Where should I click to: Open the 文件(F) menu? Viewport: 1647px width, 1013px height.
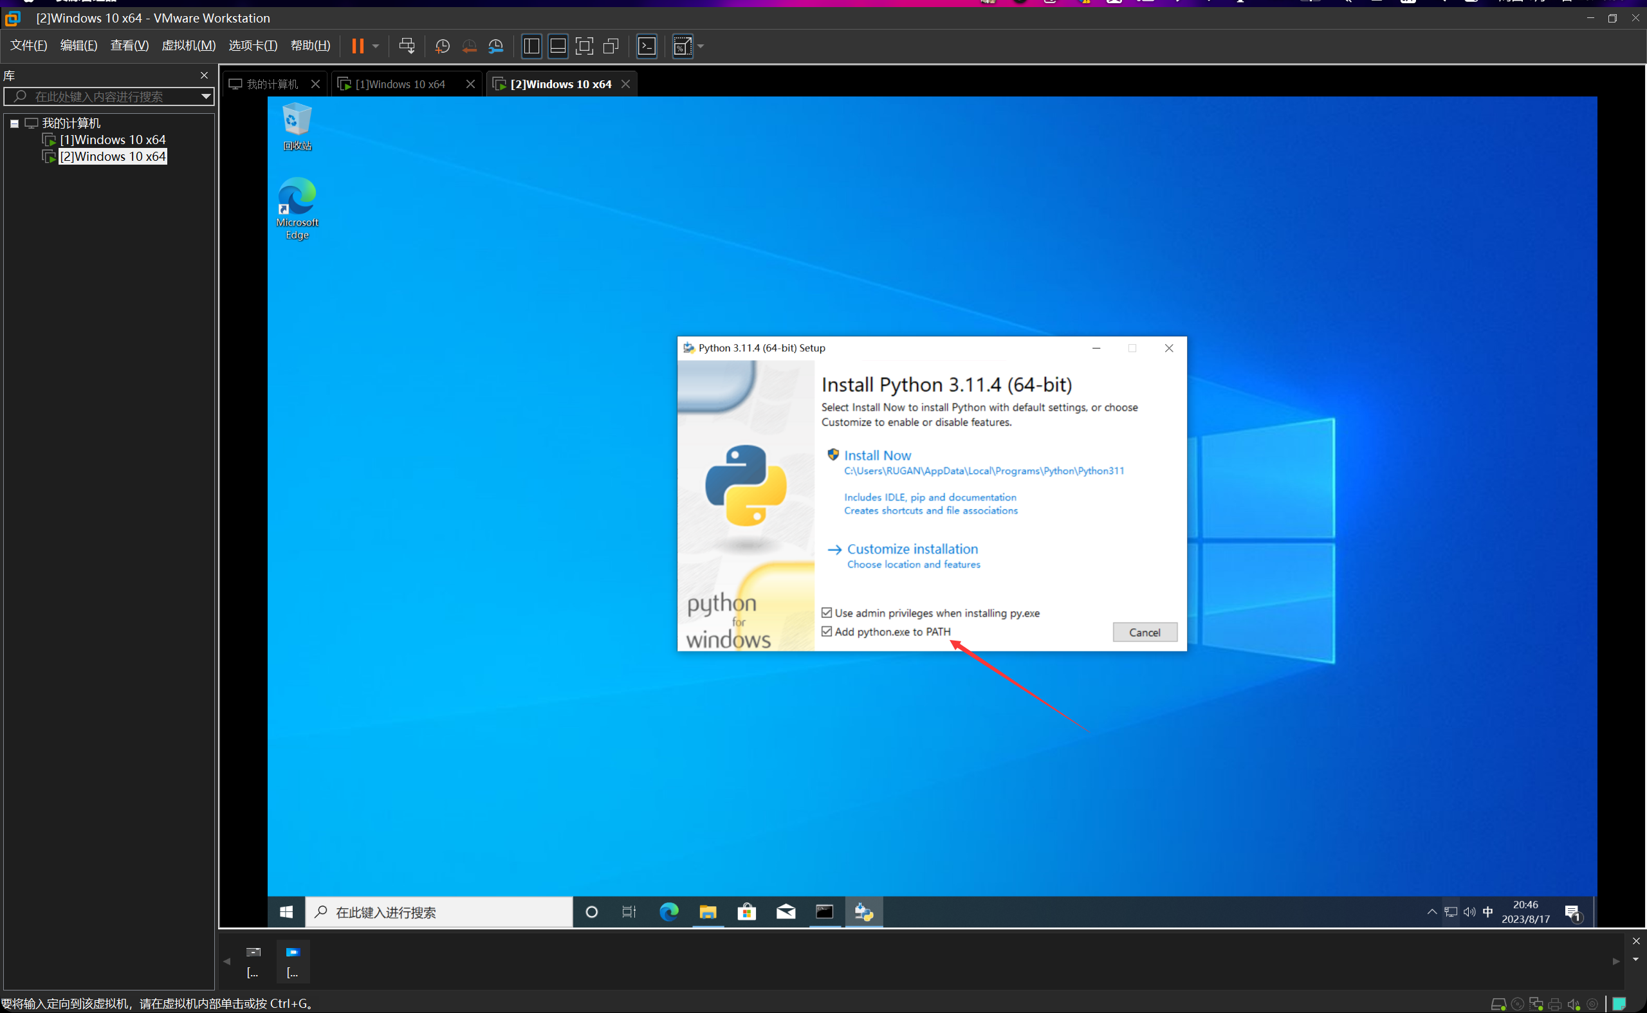pos(29,46)
